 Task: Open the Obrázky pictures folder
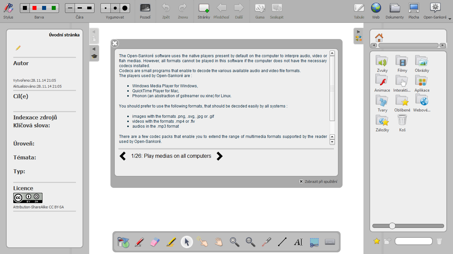coord(422,64)
